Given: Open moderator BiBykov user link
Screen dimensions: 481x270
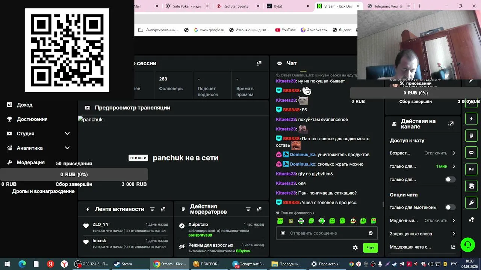Looking at the screenshot, I should (x=243, y=251).
